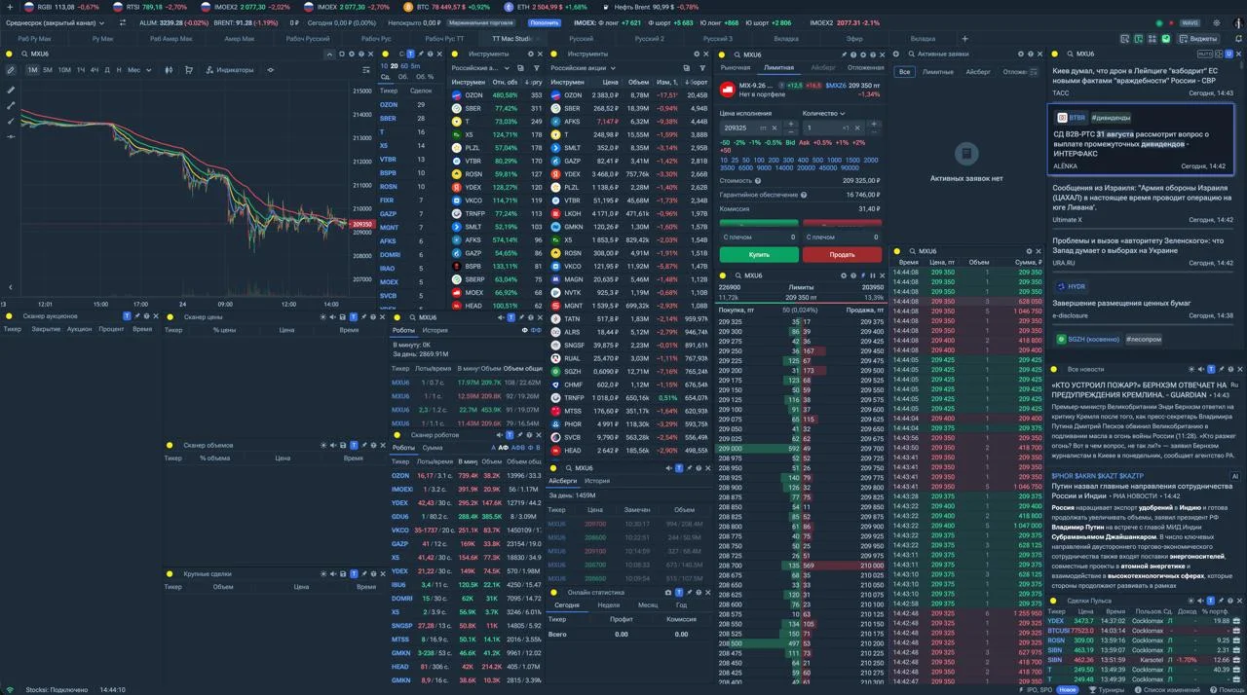Switch to the Рабоч Русский workspace tab
The height and width of the screenshot is (695, 1247).
[308, 39]
